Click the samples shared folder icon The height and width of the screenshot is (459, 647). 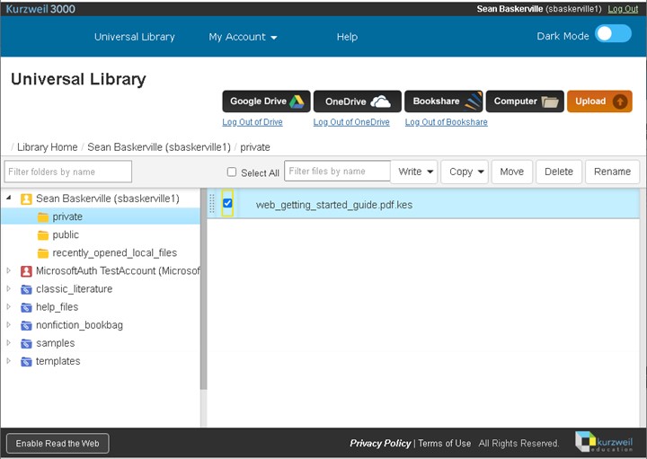26,343
